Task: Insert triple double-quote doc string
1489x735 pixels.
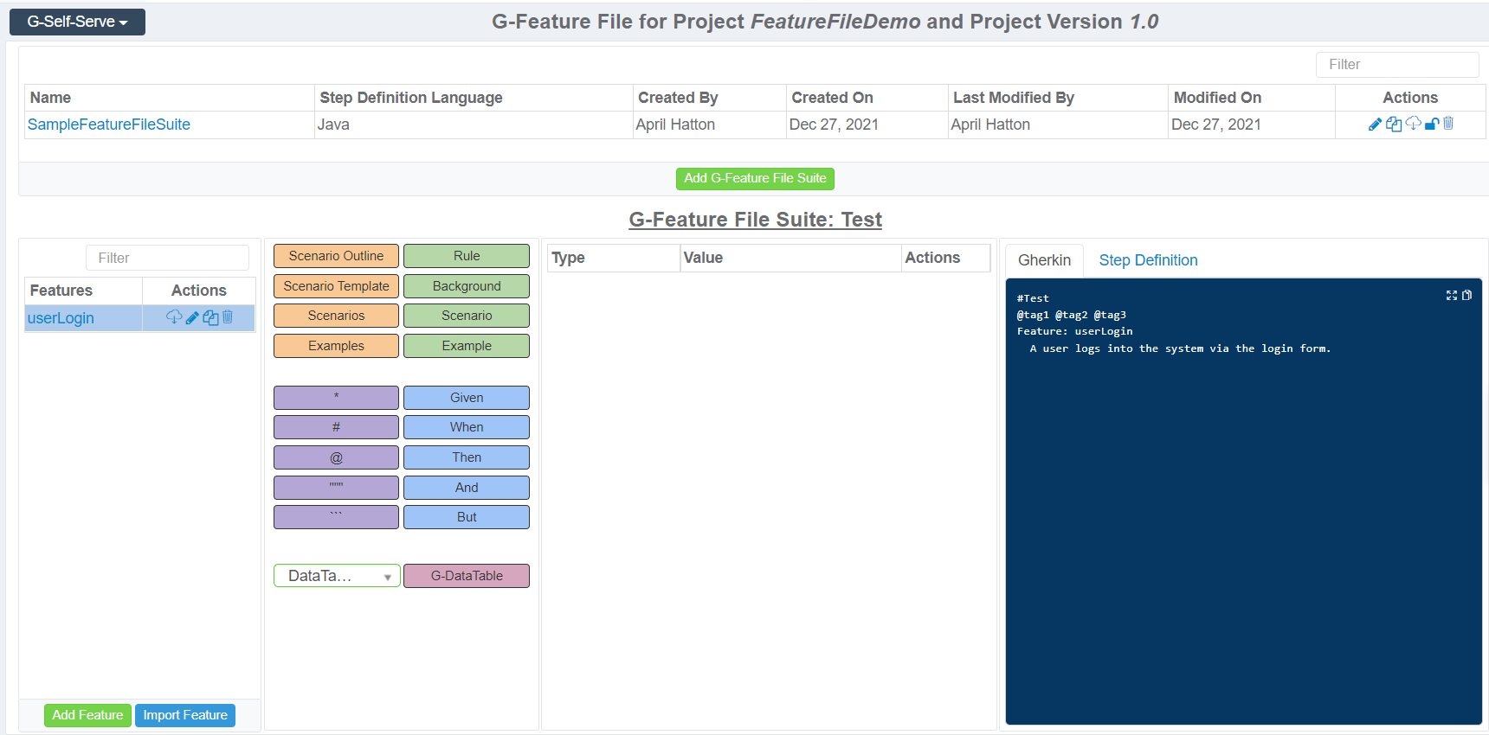Action: (336, 488)
